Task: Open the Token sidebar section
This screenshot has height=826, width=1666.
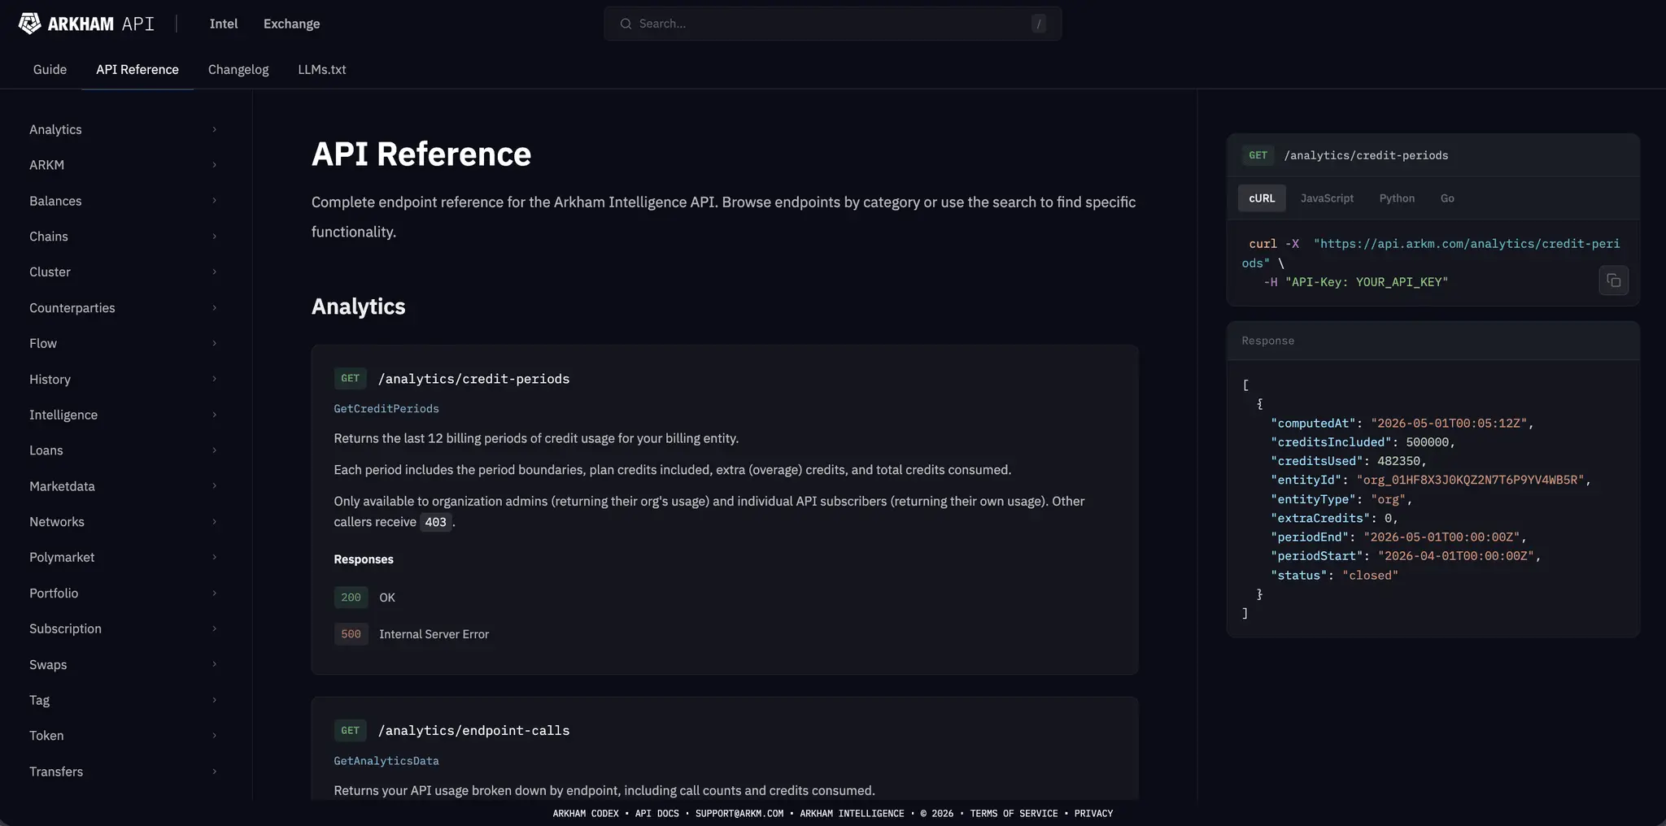Action: tap(123, 736)
